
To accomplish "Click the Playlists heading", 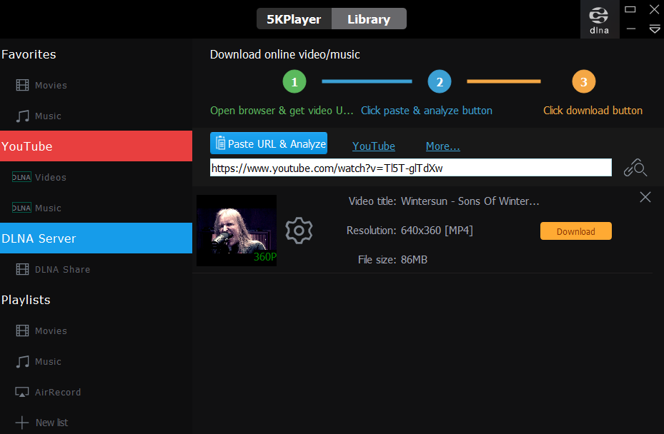I will pyautogui.click(x=26, y=300).
